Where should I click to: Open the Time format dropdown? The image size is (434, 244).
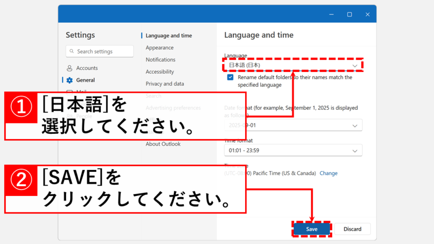[293, 151]
